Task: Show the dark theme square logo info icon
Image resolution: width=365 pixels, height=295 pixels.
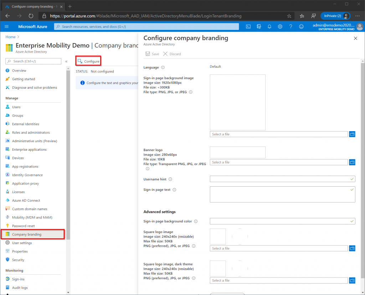Action: click(194, 278)
